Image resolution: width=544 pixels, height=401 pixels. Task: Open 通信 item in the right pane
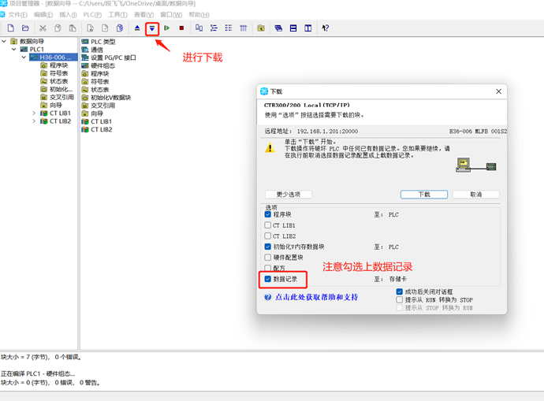(x=92, y=50)
